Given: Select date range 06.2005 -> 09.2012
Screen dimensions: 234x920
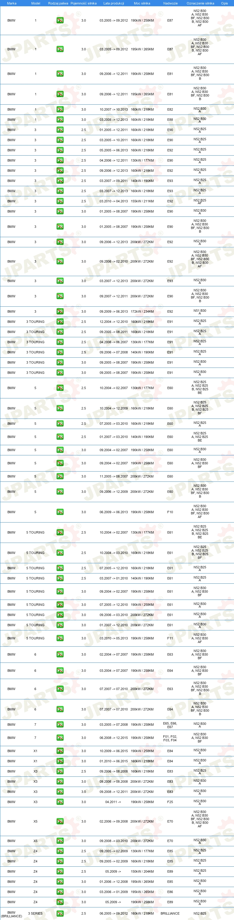Looking at the screenshot, I should coord(113,913).
